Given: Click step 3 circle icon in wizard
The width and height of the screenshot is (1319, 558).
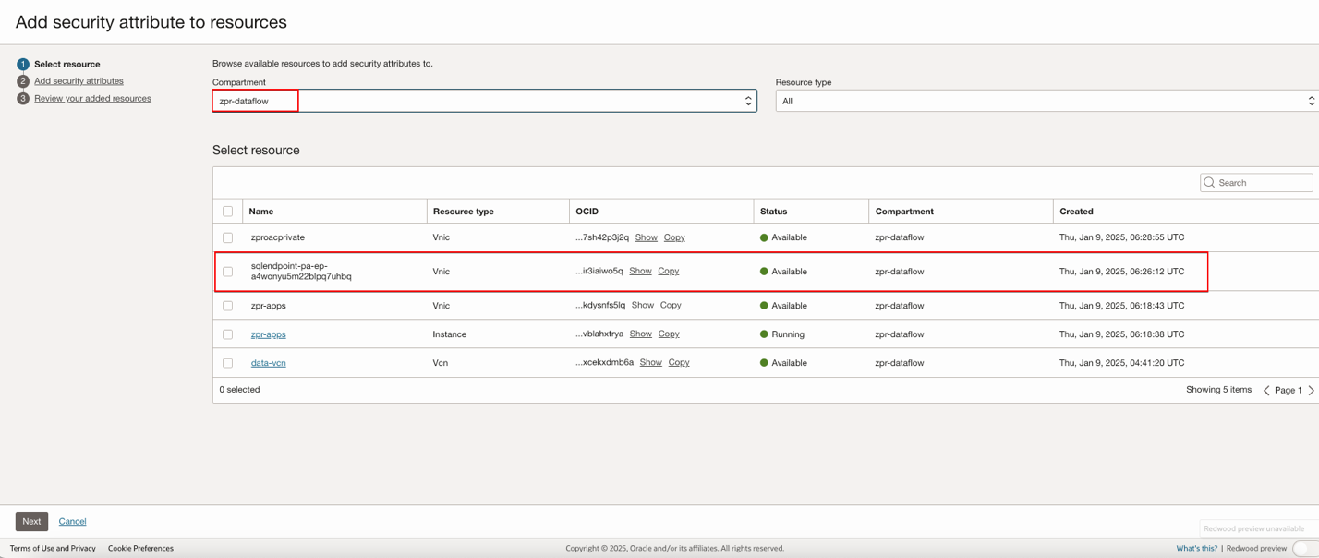Looking at the screenshot, I should coord(23,99).
